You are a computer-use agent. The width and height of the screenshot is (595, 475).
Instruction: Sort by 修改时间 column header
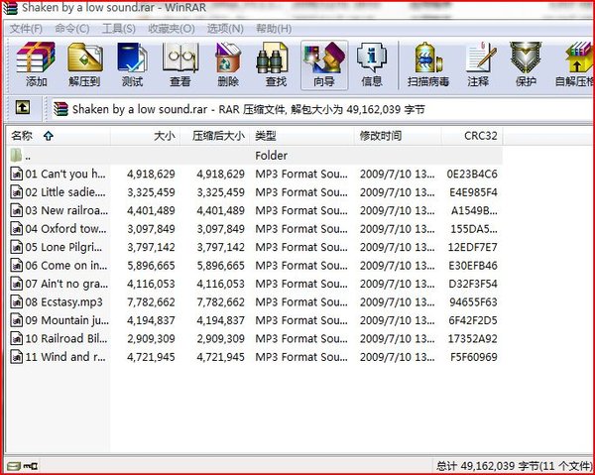pos(398,136)
